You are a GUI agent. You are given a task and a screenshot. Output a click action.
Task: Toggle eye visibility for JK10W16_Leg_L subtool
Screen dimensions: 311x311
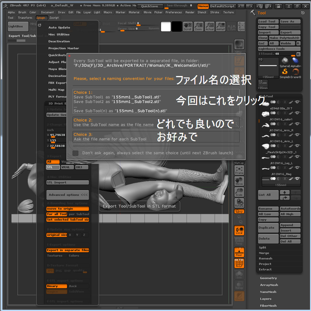point(297,156)
